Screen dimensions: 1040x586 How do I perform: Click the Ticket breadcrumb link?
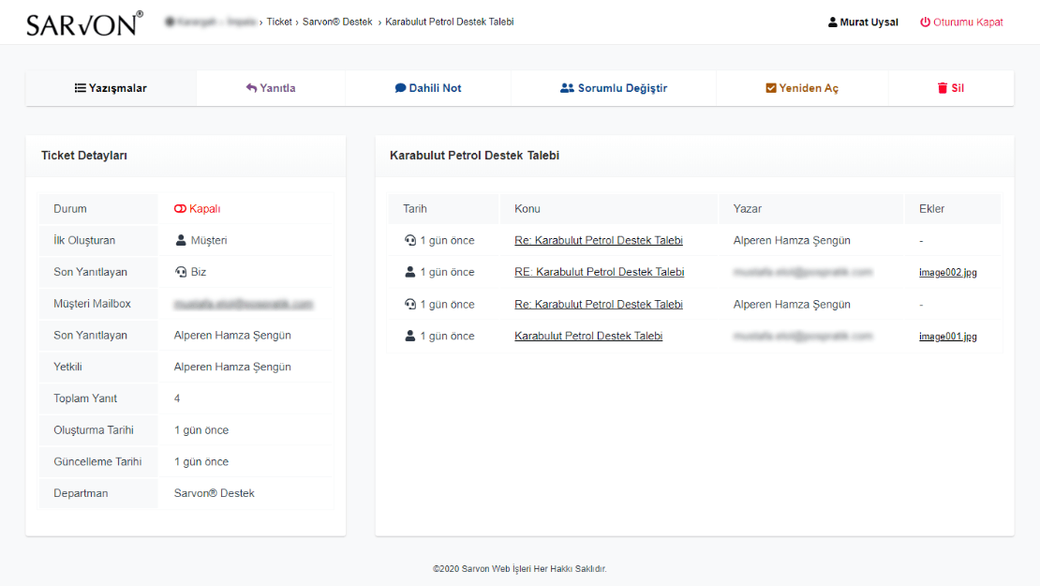[x=279, y=22]
